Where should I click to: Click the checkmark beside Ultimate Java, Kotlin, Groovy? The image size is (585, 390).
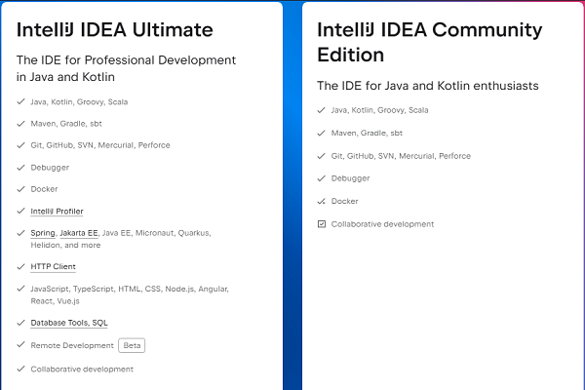point(20,101)
